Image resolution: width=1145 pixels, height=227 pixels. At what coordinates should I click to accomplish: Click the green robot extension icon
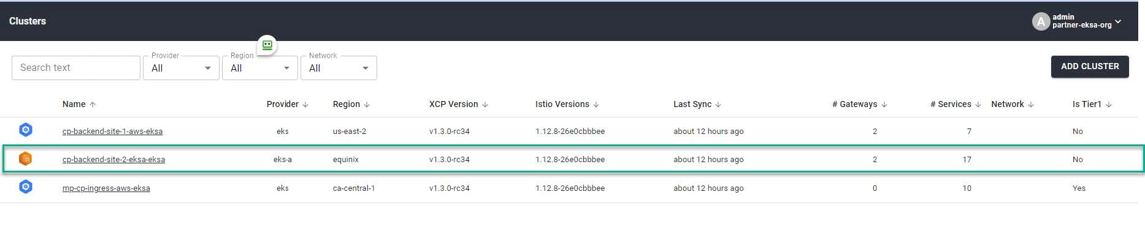pos(267,45)
